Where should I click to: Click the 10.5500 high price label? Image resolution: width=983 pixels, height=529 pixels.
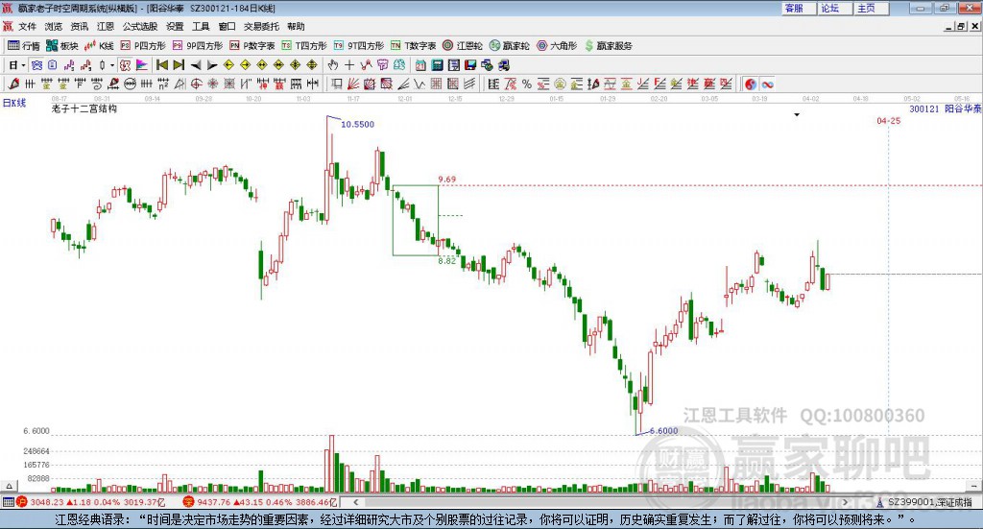(357, 124)
